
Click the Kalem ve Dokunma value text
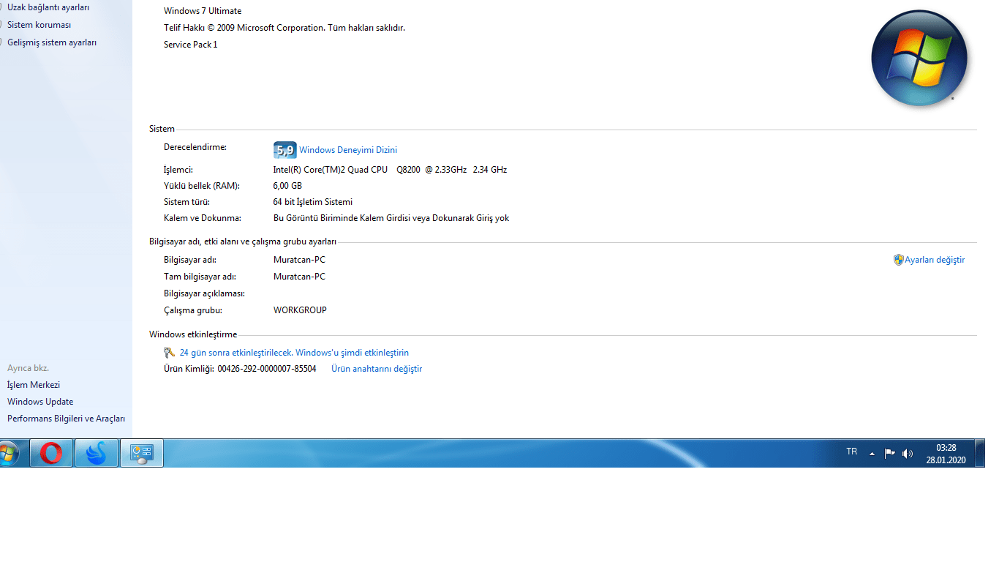tap(391, 218)
